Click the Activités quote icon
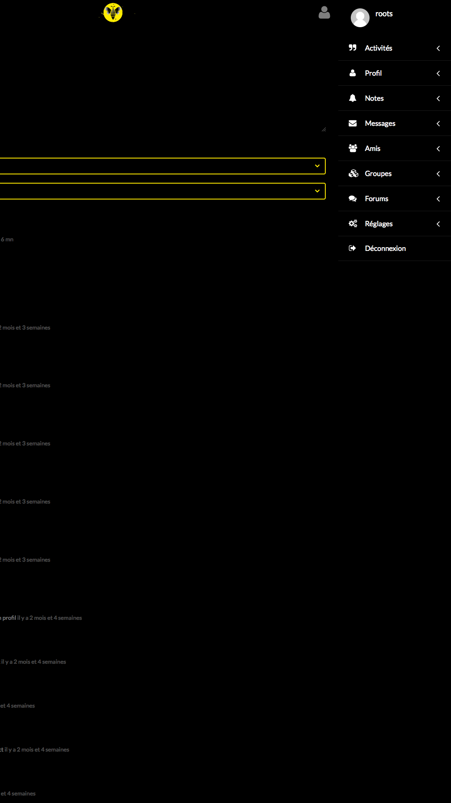Screen dimensions: 451x803 (x=353, y=48)
